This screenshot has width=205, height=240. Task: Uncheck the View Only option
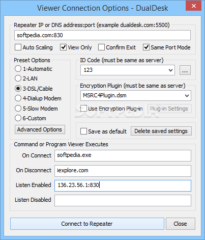63,47
